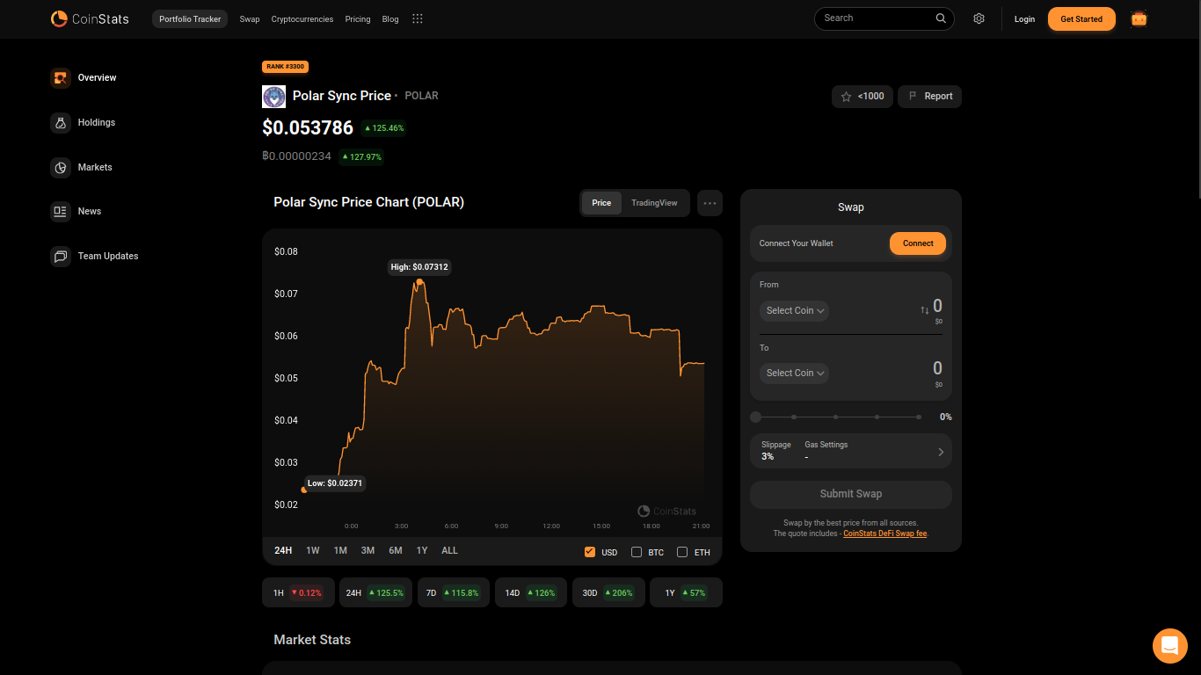This screenshot has height=675, width=1201.
Task: Open CoinStats DeFi Swap fee link
Action: (884, 533)
